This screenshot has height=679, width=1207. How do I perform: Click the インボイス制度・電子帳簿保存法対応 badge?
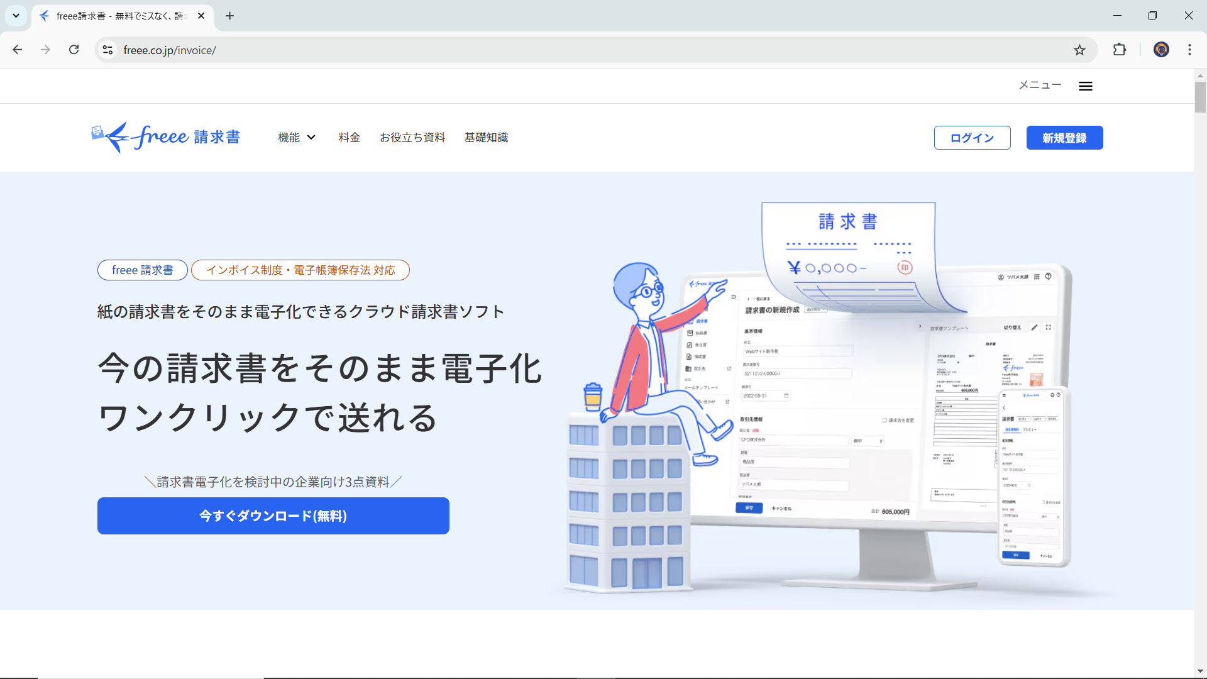[300, 270]
